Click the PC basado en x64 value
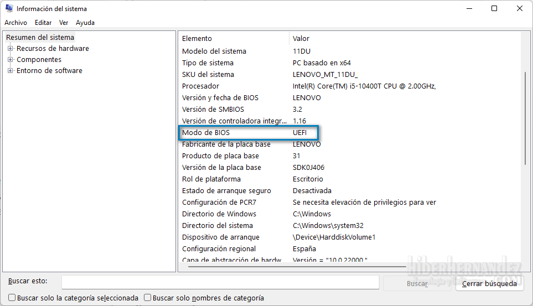 [x=322, y=63]
